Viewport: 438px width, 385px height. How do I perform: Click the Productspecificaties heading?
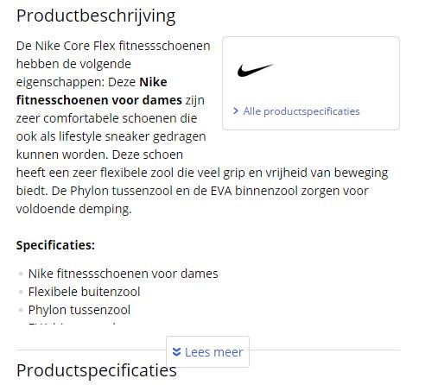click(x=97, y=370)
